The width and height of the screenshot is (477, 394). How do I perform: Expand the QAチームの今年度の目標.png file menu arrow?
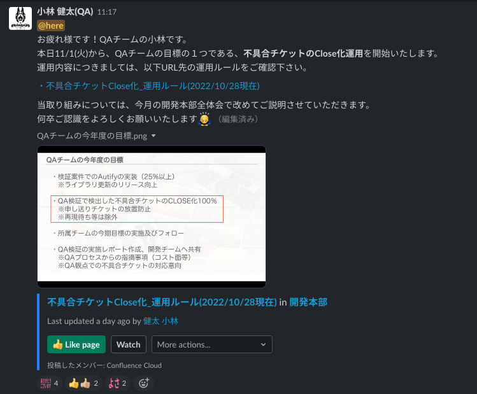pos(153,136)
